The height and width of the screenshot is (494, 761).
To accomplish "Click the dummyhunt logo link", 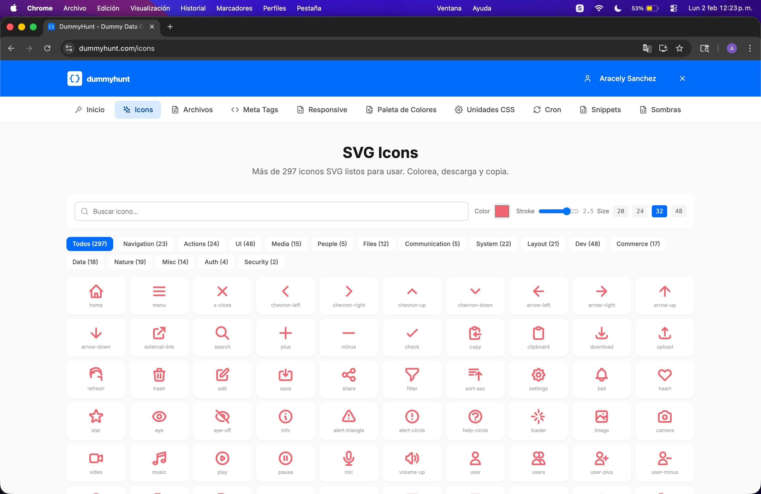I will coord(98,79).
